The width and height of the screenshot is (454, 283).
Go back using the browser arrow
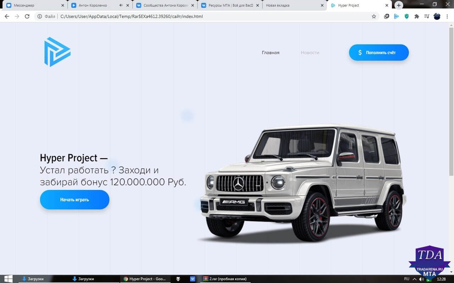coord(7,16)
